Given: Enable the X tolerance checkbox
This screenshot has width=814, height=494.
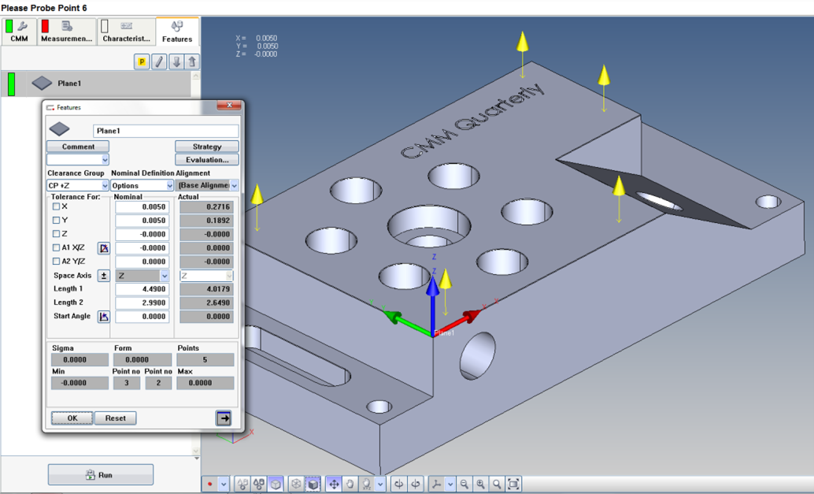Looking at the screenshot, I should (55, 206).
